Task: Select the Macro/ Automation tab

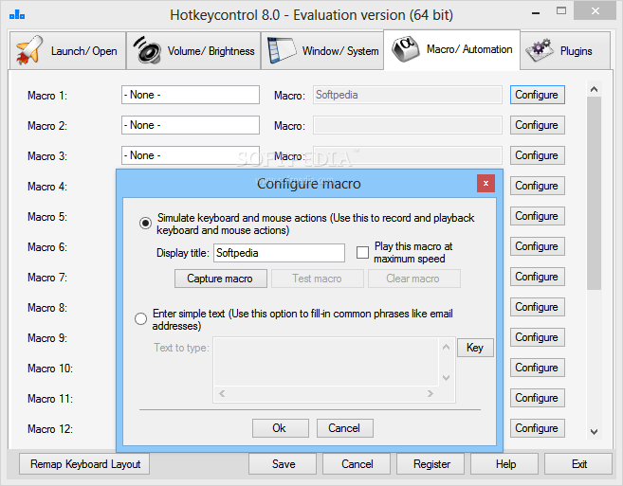Action: (x=451, y=49)
